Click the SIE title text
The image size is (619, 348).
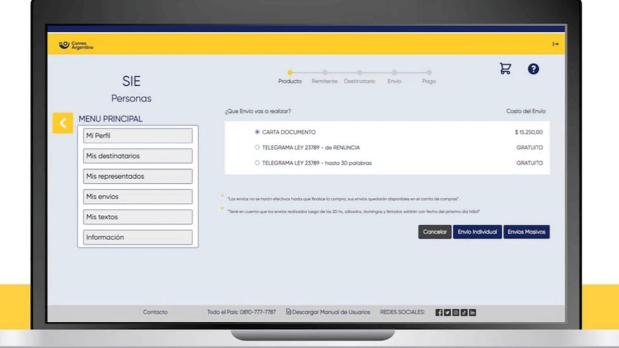coord(131,81)
